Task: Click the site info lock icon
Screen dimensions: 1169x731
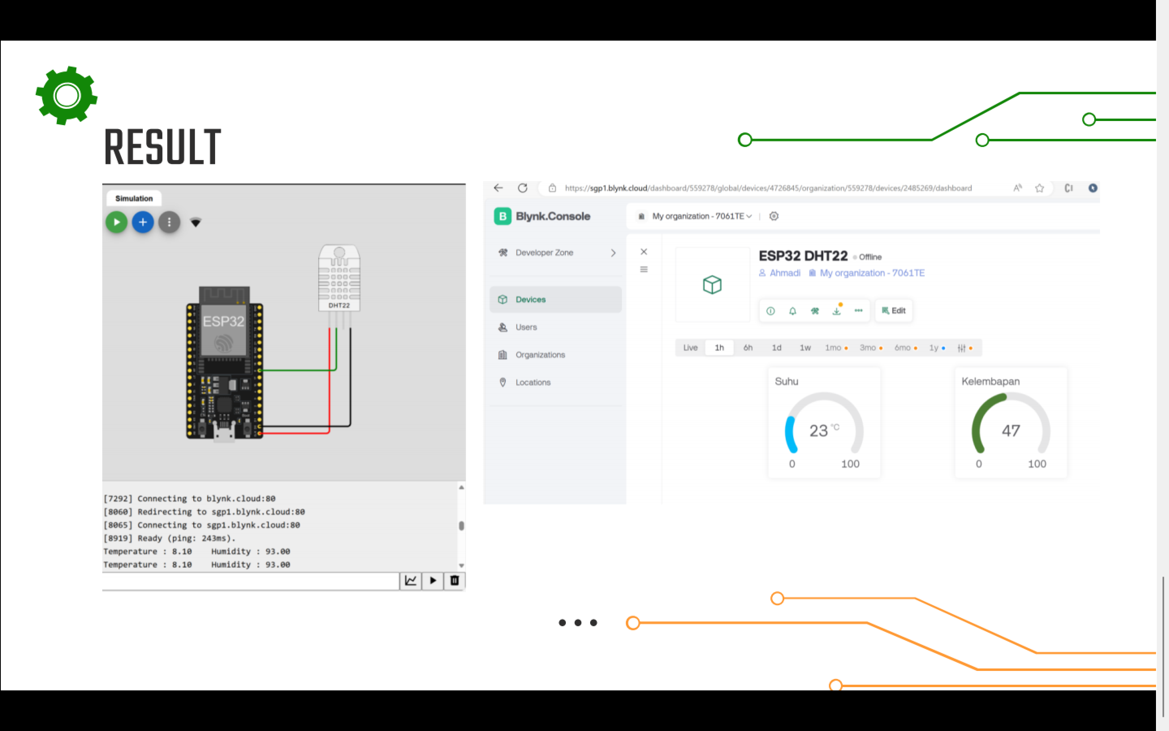Action: 552,188
